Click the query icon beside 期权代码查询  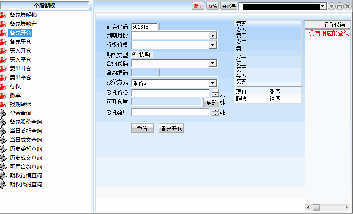pyautogui.click(x=3, y=185)
